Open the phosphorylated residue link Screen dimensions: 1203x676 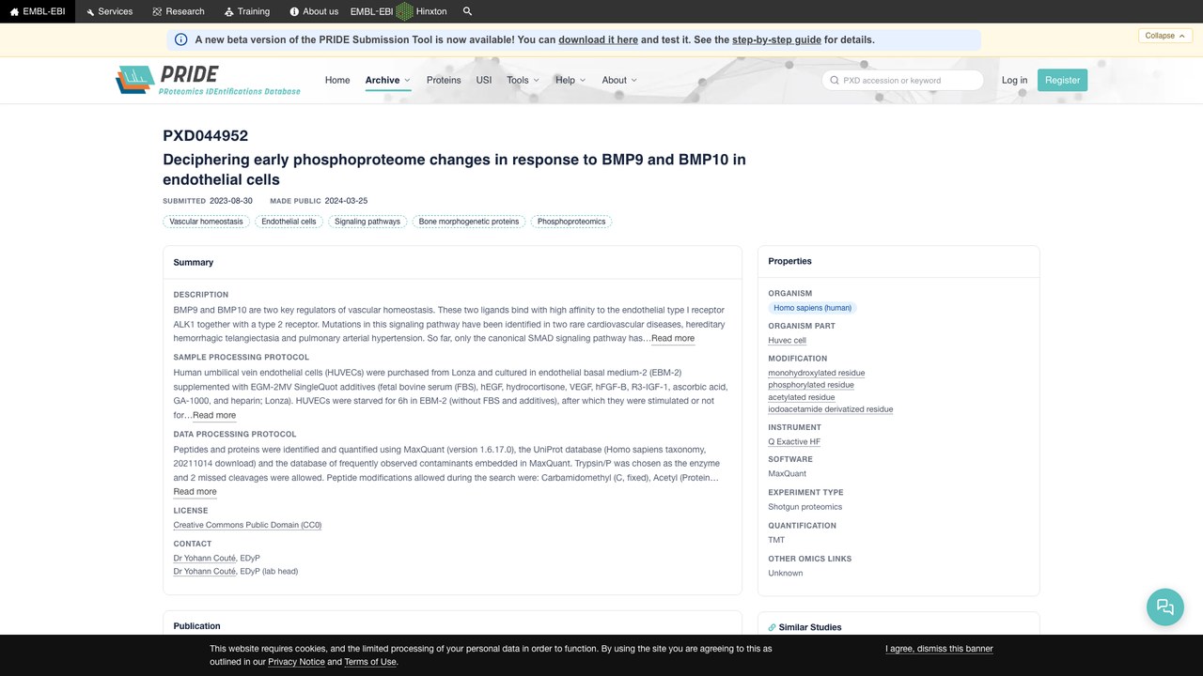[811, 385]
